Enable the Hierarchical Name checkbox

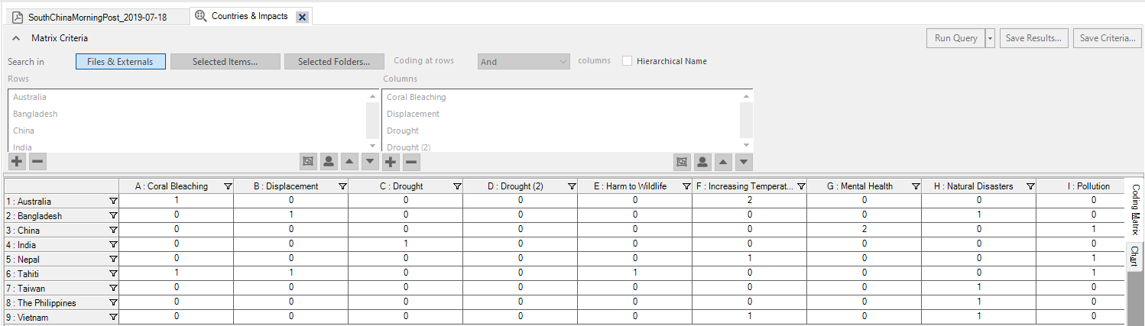pos(628,61)
